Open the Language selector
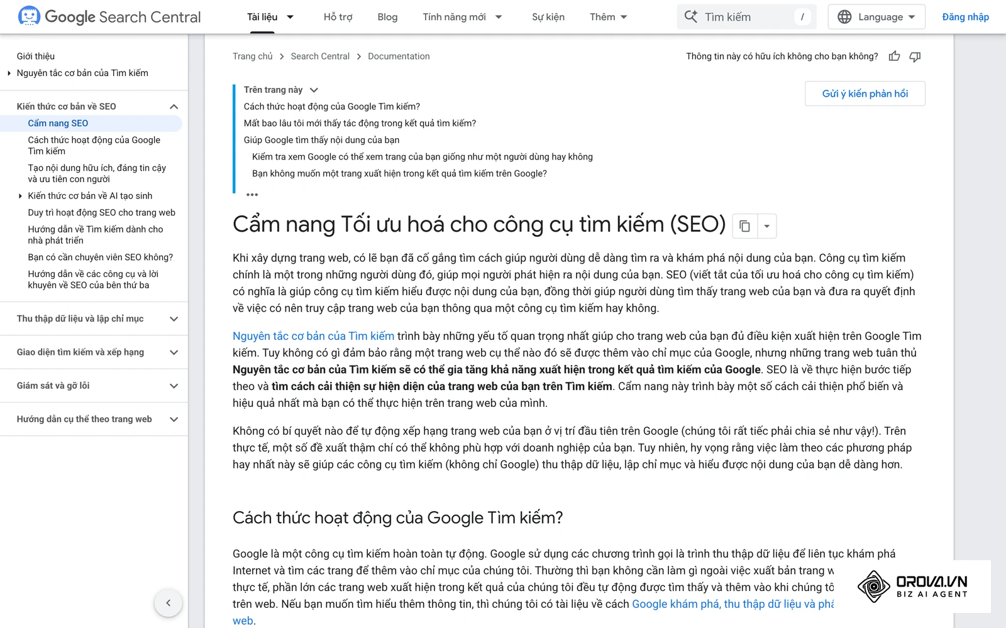This screenshot has width=1006, height=628. pyautogui.click(x=876, y=17)
